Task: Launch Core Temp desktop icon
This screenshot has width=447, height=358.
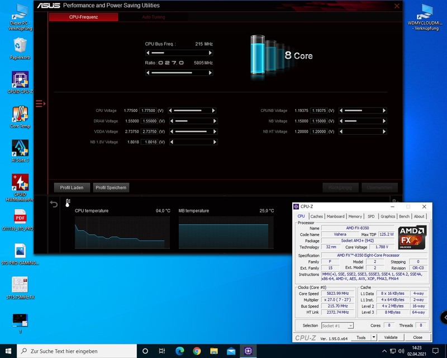Action: click(x=20, y=117)
